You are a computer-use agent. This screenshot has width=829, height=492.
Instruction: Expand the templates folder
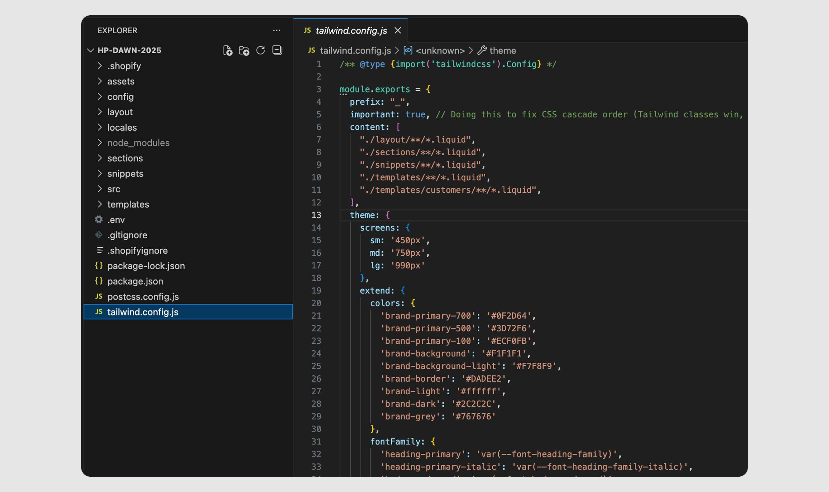coord(128,204)
